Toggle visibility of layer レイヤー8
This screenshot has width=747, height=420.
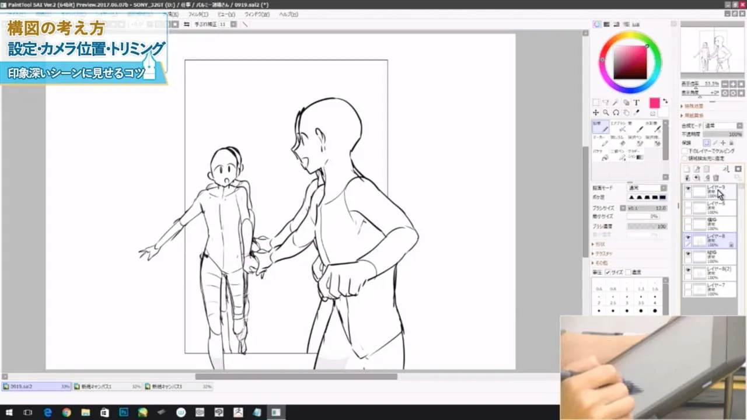tap(687, 238)
